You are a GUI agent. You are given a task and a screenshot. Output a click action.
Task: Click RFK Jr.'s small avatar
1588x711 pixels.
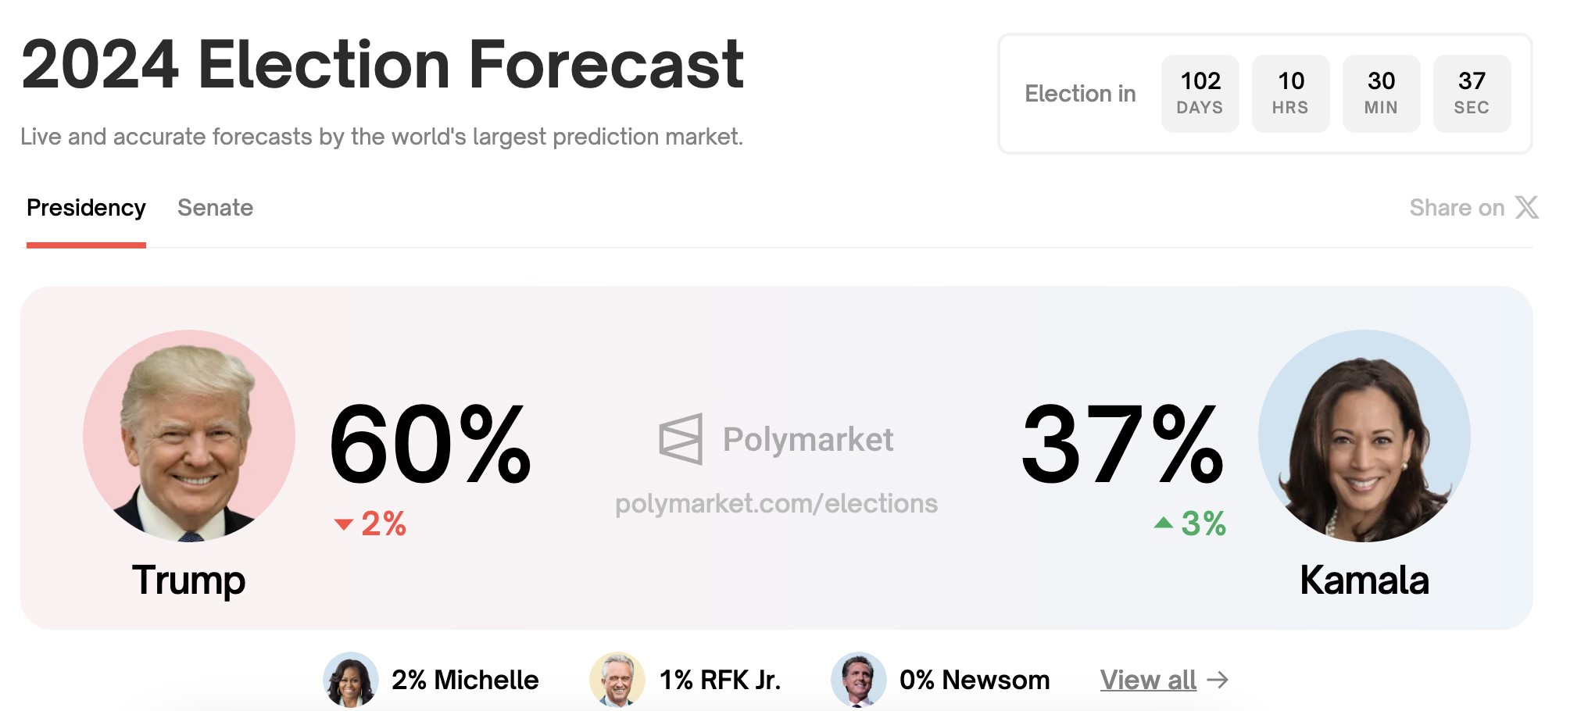click(617, 680)
